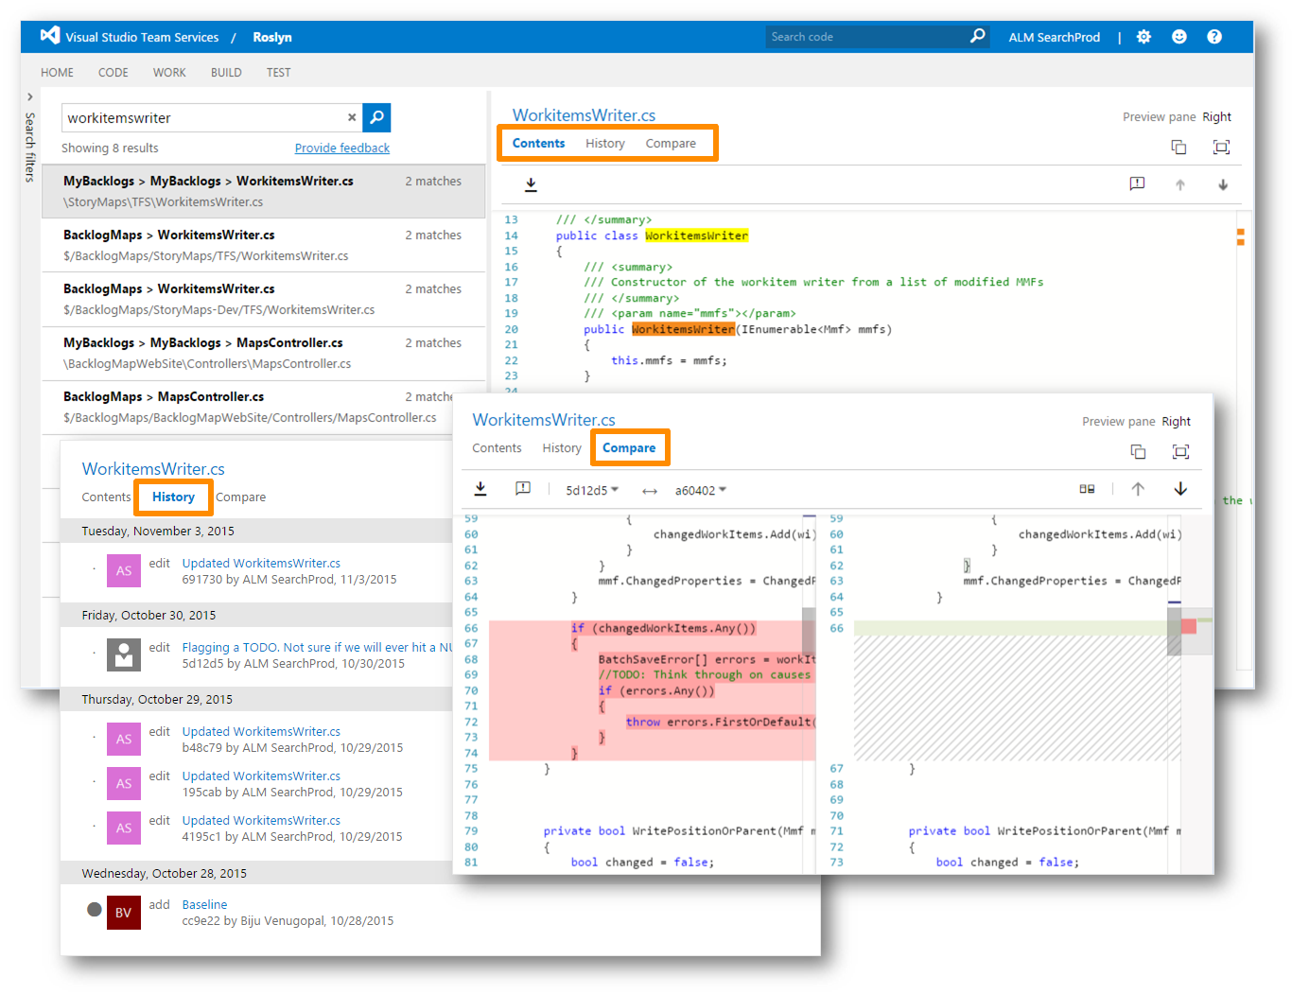Switch to the History tab

tap(172, 497)
